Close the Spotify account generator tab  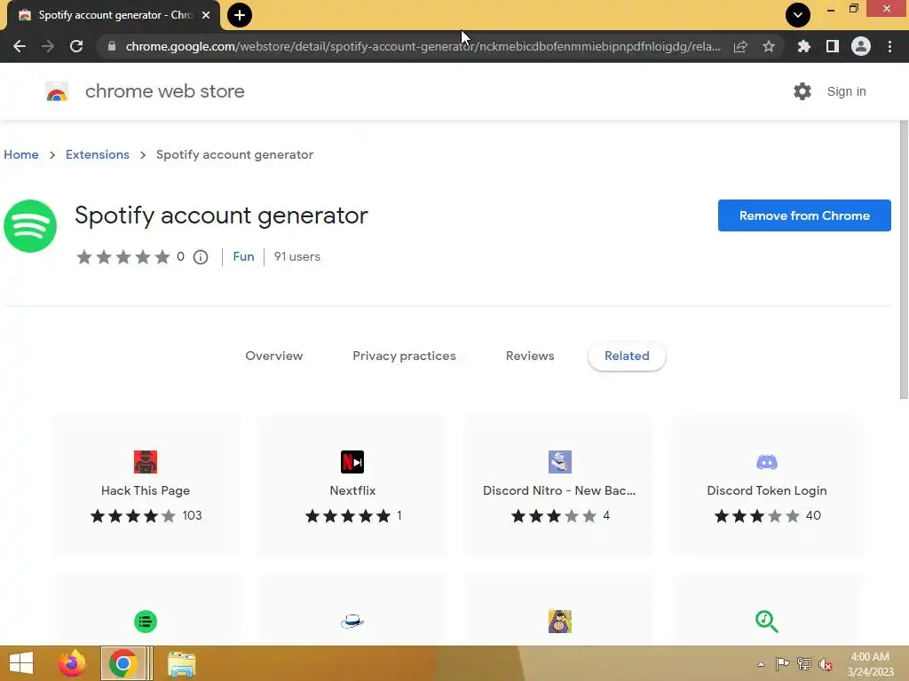[206, 15]
